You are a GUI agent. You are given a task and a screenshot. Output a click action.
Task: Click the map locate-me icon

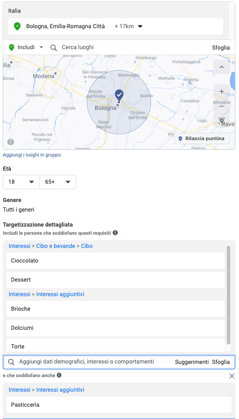(221, 121)
